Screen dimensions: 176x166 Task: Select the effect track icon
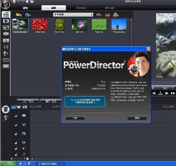(x=24, y=125)
